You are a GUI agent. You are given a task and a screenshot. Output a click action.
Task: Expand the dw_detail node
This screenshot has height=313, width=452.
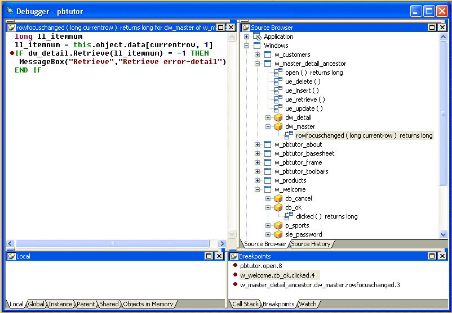click(268, 117)
